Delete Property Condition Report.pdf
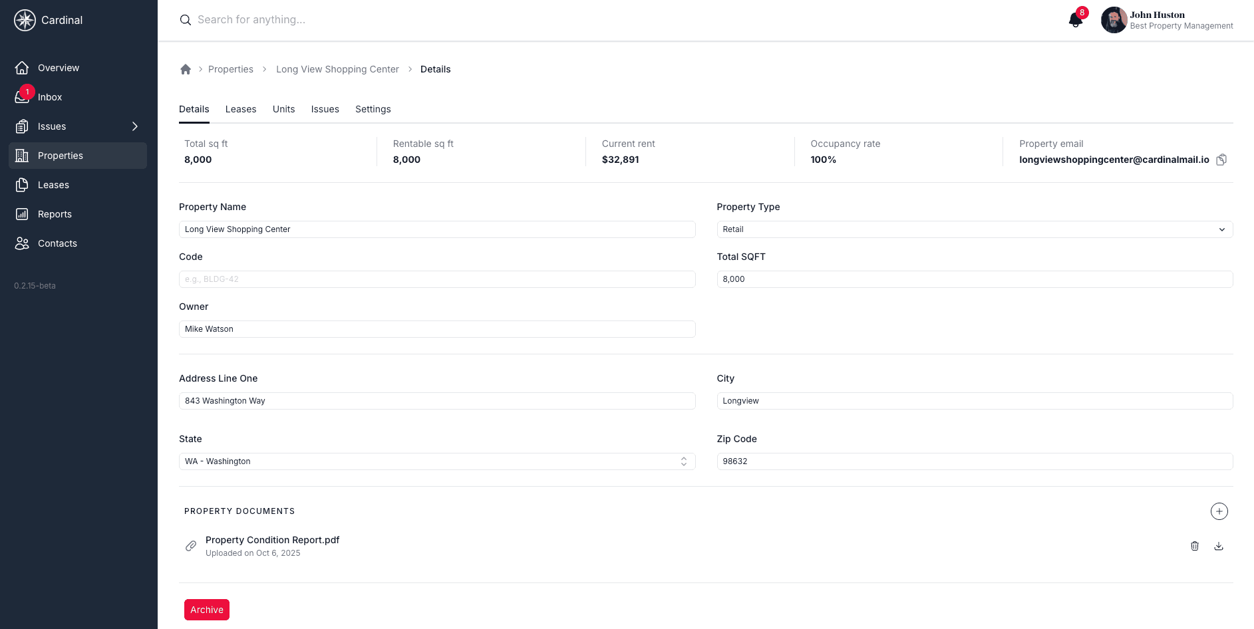 coord(1195,545)
